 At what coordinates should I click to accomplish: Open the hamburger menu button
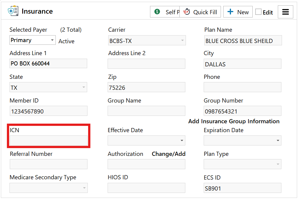[285, 12]
